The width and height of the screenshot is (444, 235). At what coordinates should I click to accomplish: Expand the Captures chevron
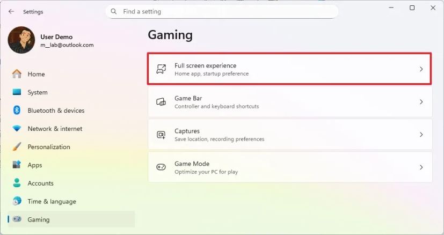[421, 135]
